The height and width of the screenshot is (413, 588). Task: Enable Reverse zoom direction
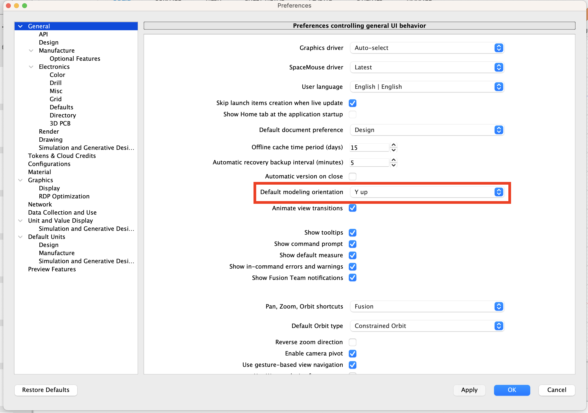tap(352, 342)
